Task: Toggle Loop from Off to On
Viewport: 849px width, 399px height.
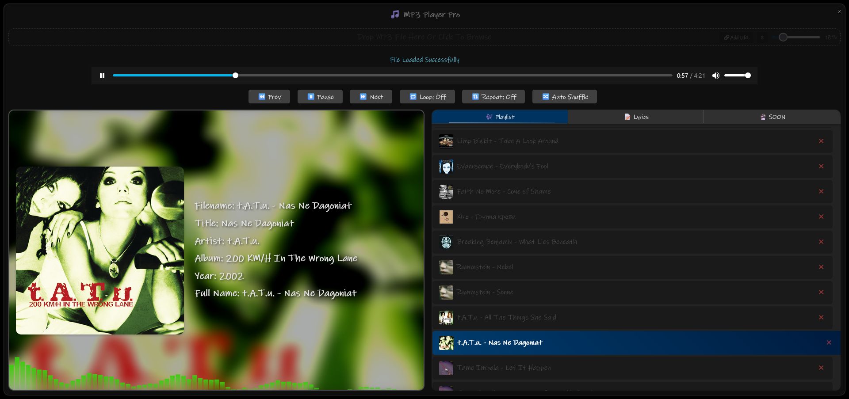Action: coord(427,96)
